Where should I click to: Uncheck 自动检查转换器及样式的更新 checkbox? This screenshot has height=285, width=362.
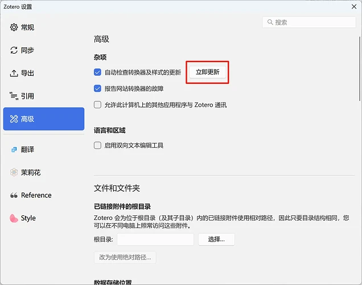[97, 72]
